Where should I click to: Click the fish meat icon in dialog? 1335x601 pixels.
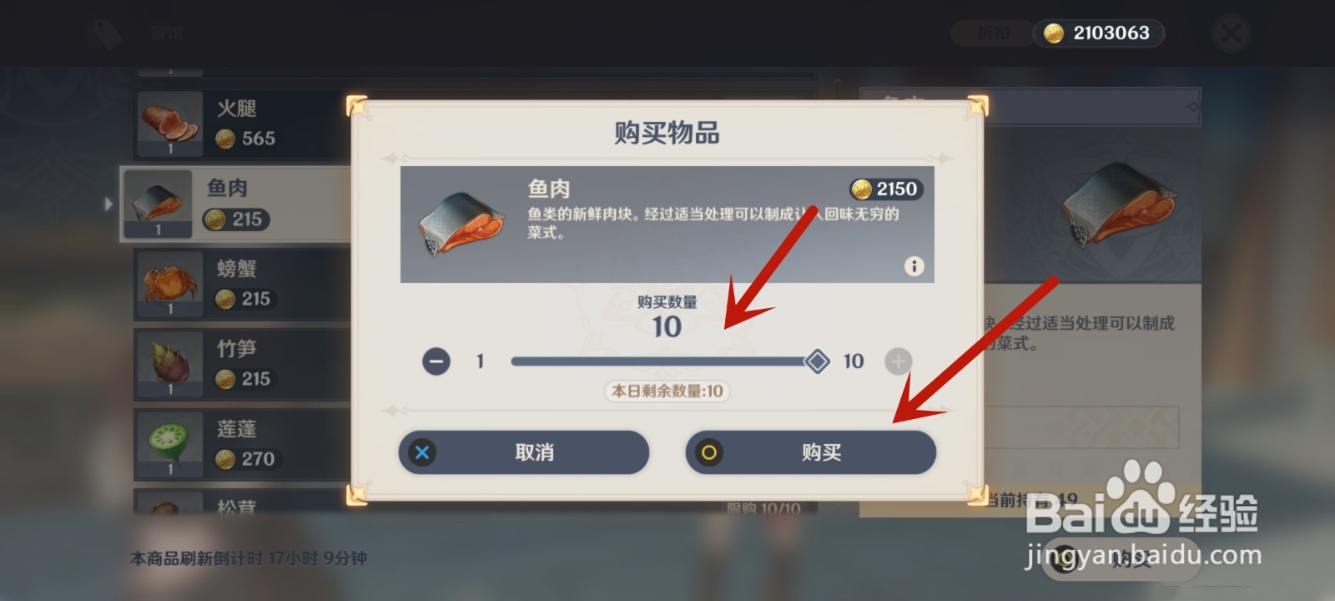(461, 224)
